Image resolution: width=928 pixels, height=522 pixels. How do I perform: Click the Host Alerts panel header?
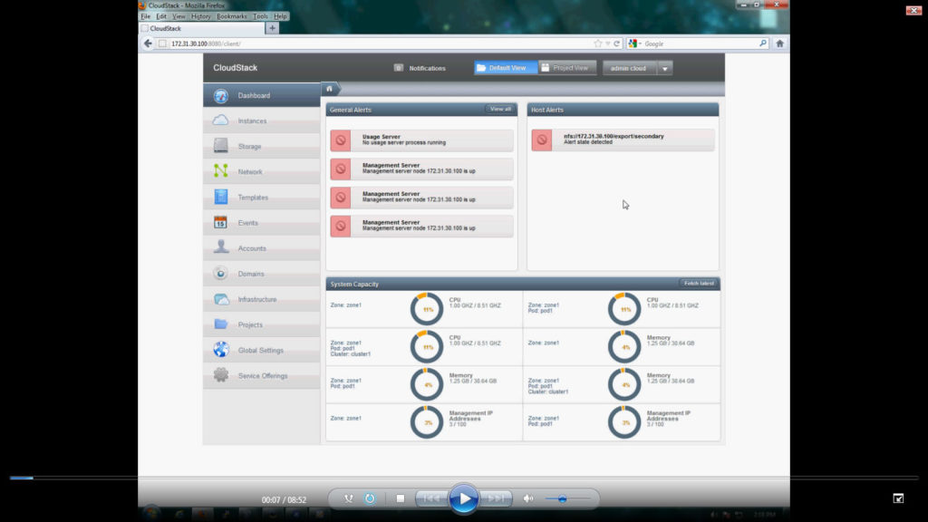coord(623,110)
